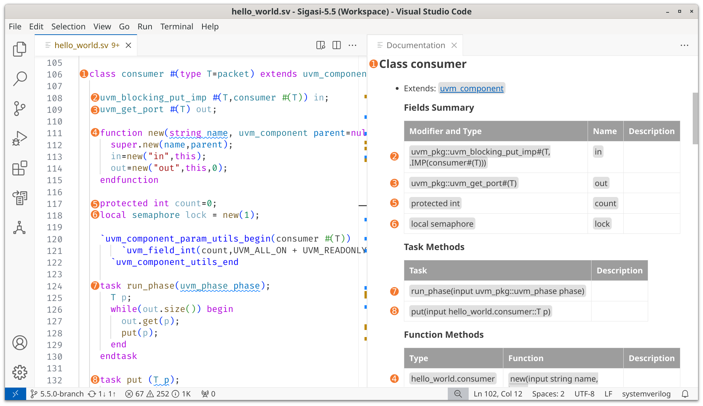Toggle the notifications bell in status bar

685,394
